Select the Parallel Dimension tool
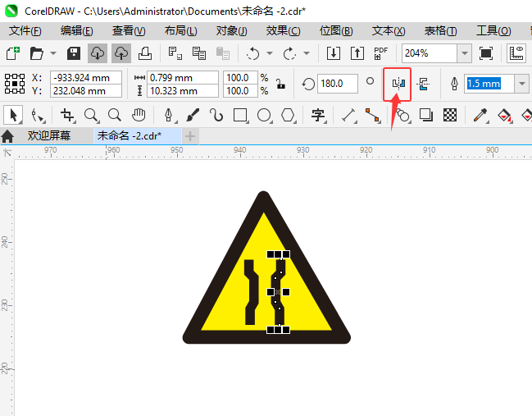532x416 pixels. pyautogui.click(x=348, y=115)
